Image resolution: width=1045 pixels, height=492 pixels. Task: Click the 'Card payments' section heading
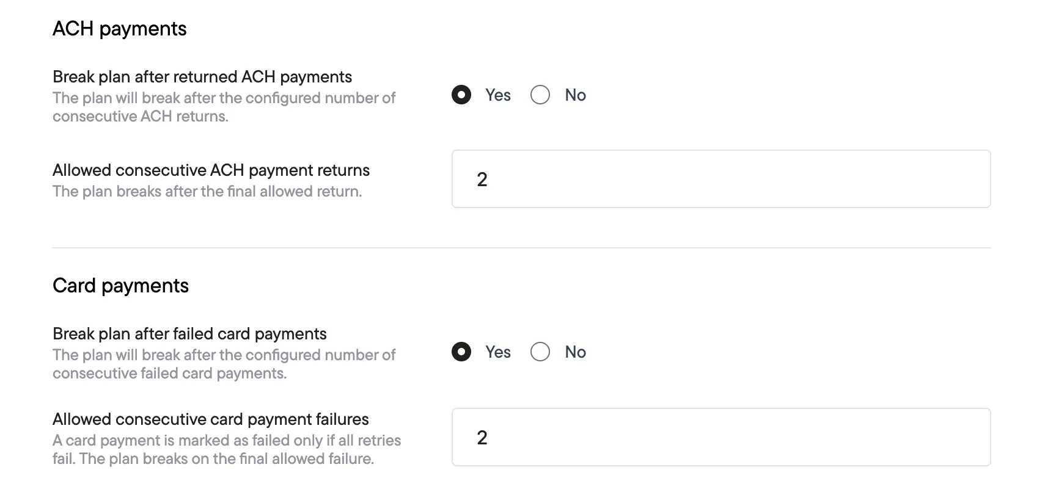point(120,286)
